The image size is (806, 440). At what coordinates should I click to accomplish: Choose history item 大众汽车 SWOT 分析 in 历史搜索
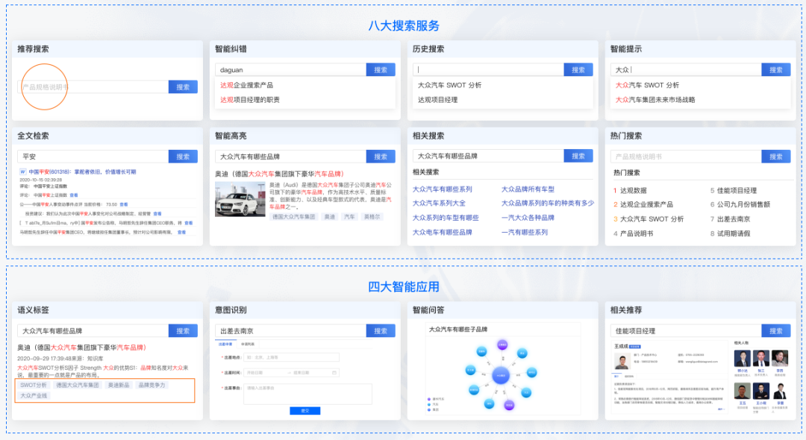[449, 85]
